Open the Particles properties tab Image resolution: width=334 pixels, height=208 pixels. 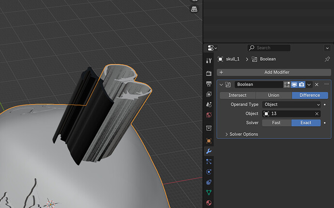[209, 162]
